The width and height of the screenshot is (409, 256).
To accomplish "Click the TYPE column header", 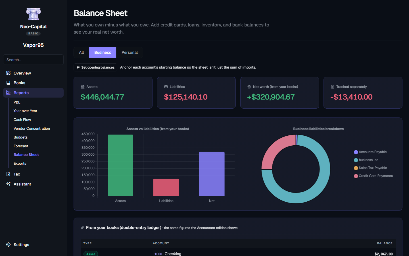I will (x=87, y=243).
